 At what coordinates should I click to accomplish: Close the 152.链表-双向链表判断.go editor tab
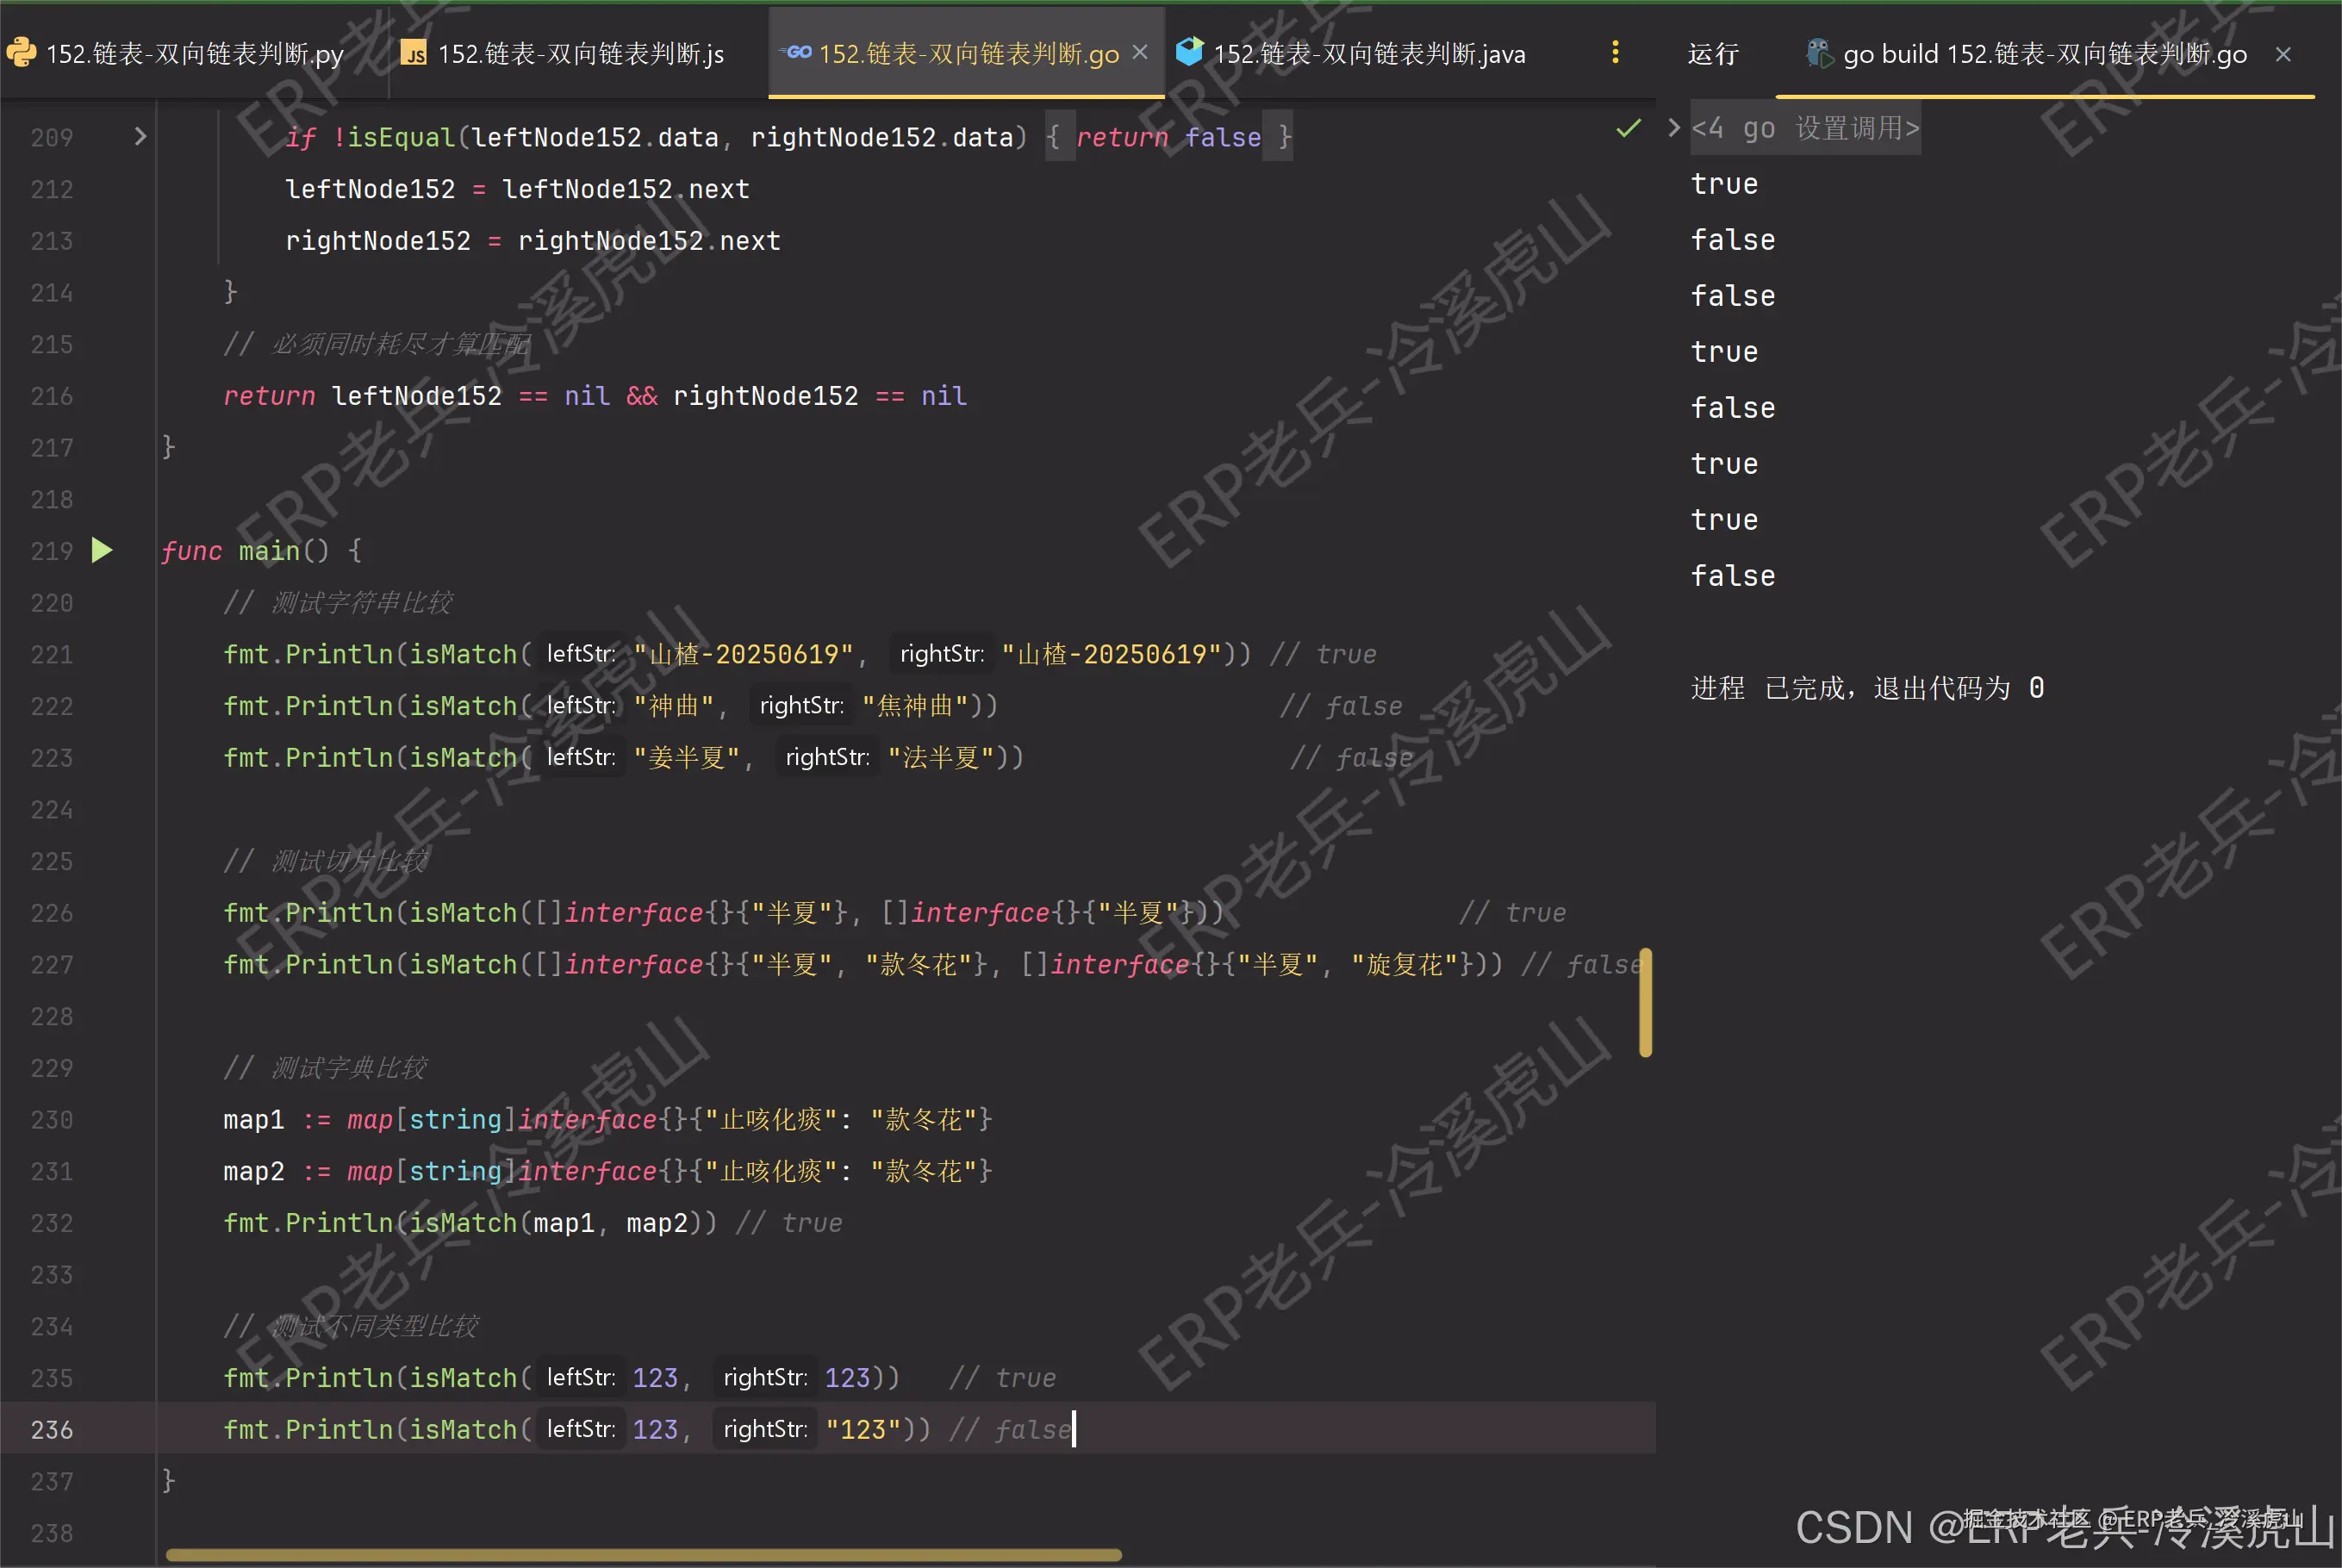pyautogui.click(x=1140, y=53)
